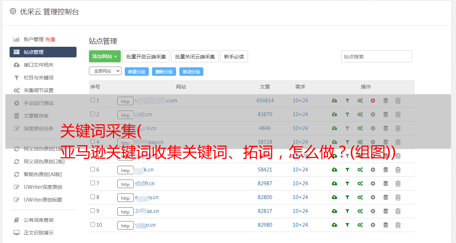Viewport: 456px width, 243px height.
Task: Tick the checkbox for site 2
Action: pos(92,114)
